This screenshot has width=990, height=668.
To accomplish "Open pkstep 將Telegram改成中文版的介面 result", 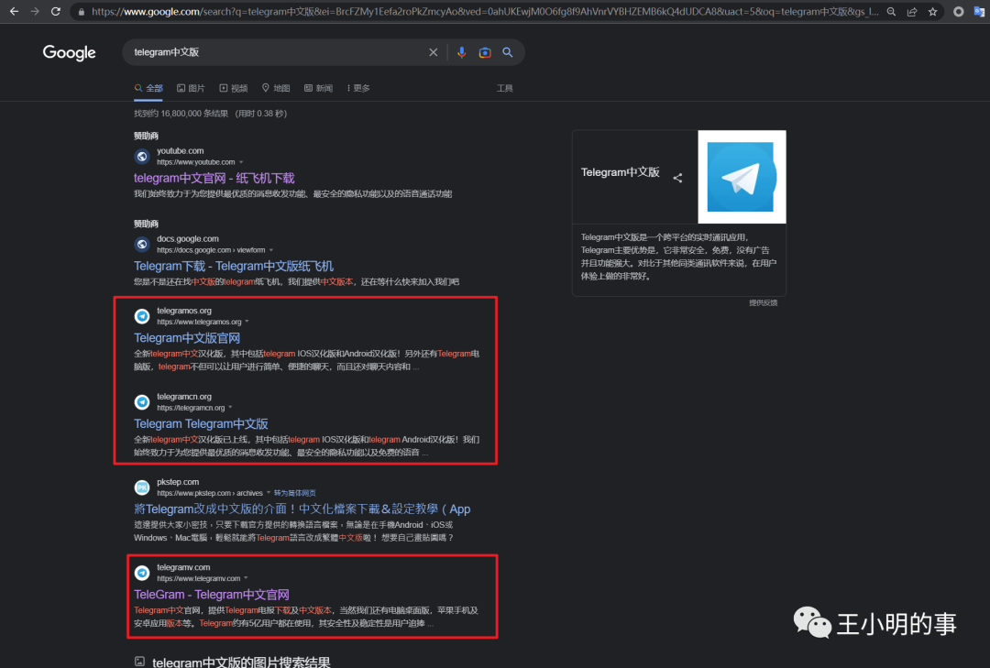I will (x=302, y=509).
